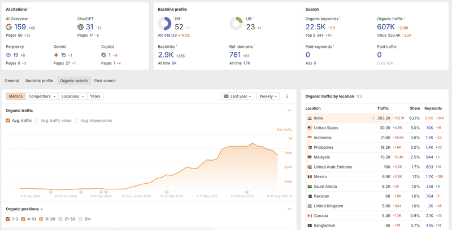Enable the 51+ positions checkbox
The width and height of the screenshot is (452, 230).
coord(81,219)
